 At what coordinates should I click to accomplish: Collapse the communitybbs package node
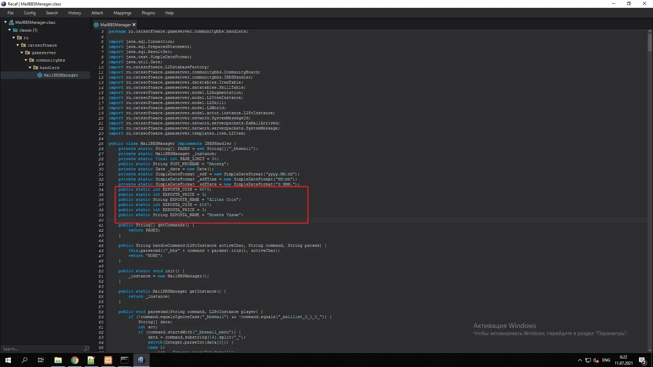26,60
